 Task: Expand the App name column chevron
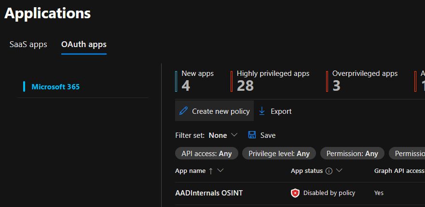[x=220, y=170]
